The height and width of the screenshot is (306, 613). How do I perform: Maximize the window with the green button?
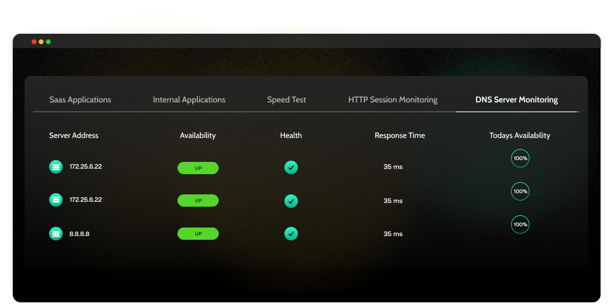click(x=48, y=42)
